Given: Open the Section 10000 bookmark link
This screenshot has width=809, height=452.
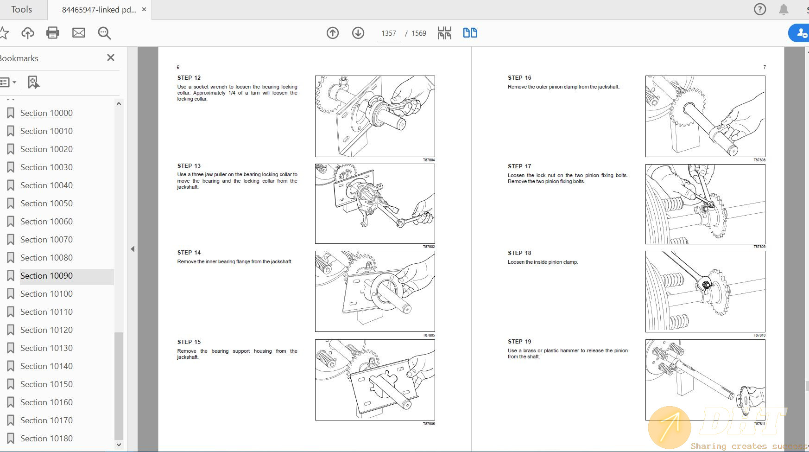Looking at the screenshot, I should point(46,113).
